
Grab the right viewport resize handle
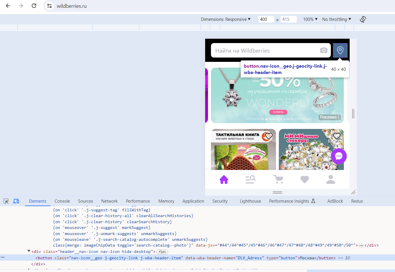pyautogui.click(x=353, y=114)
